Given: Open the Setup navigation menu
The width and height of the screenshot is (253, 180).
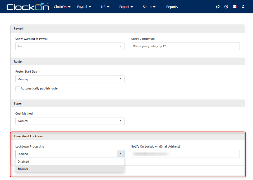Looking at the screenshot, I should pos(149,7).
